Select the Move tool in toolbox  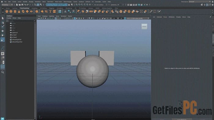(x=2, y=31)
